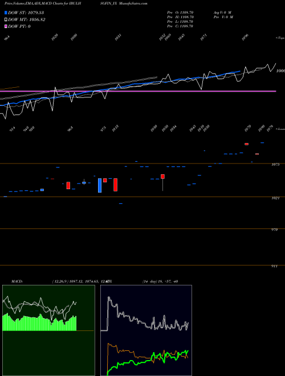This screenshot has height=376, width=285.
Task: Click the tall blue candlestick bar
Action: (100, 185)
